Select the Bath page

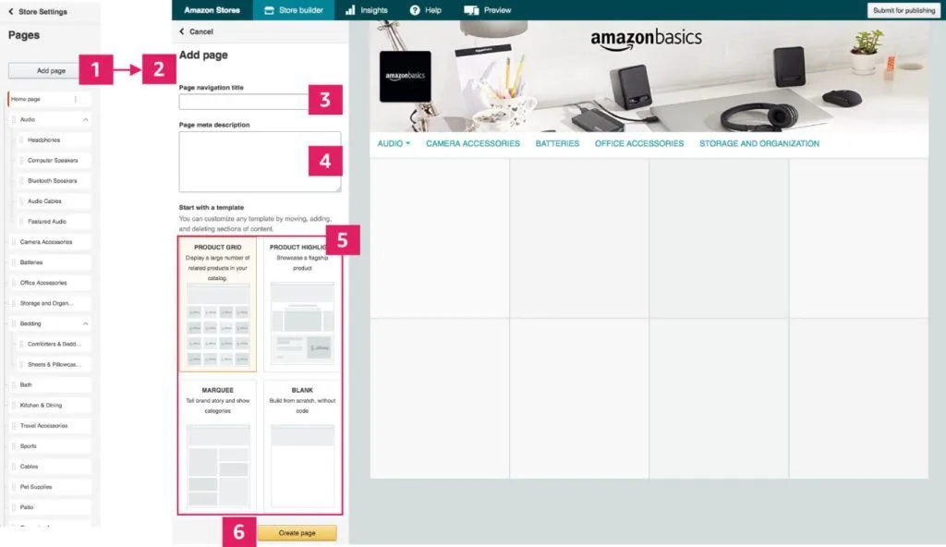(51, 384)
